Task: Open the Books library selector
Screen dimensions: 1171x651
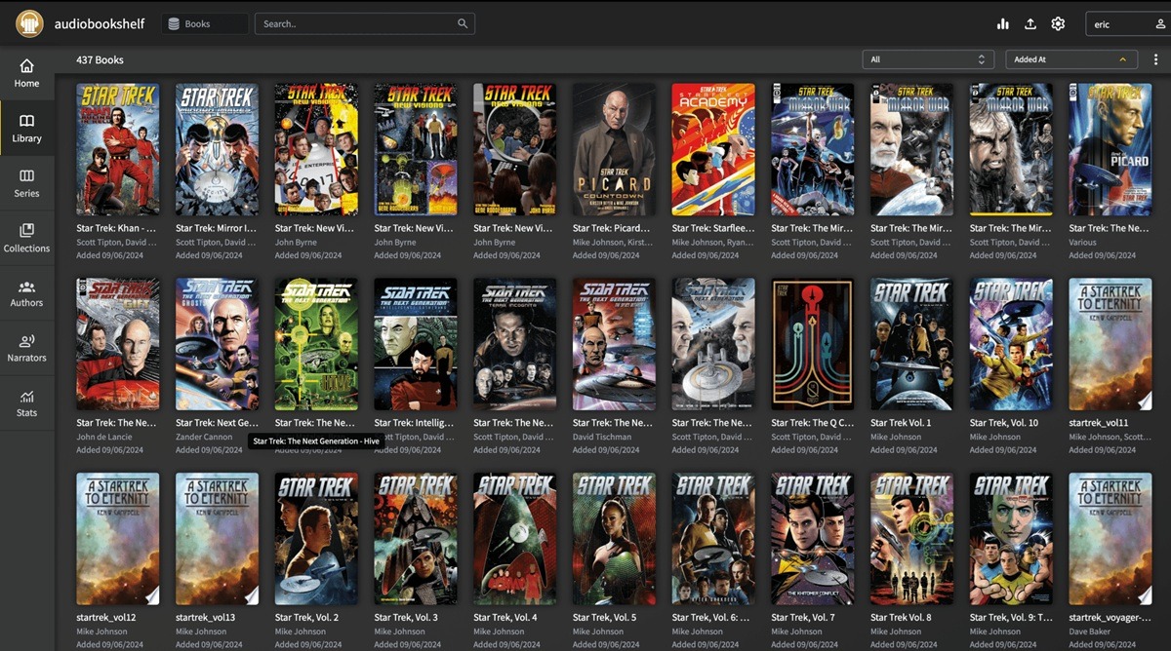Action: point(204,22)
